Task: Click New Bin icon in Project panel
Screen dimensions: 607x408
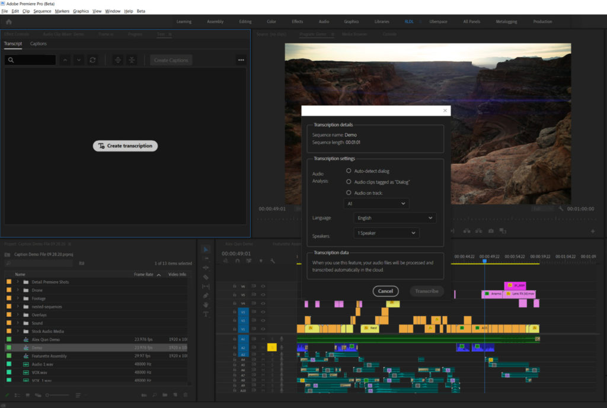Action: 165,395
